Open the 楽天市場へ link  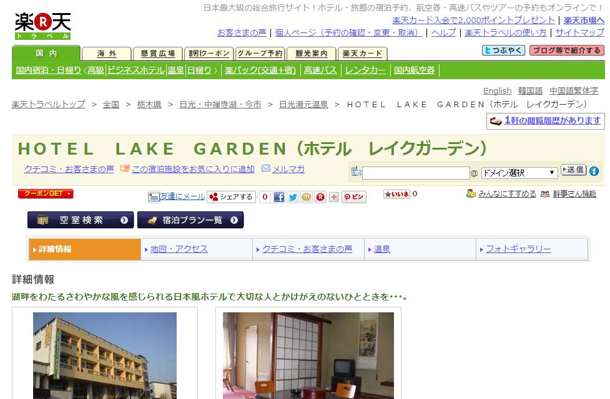(x=584, y=20)
